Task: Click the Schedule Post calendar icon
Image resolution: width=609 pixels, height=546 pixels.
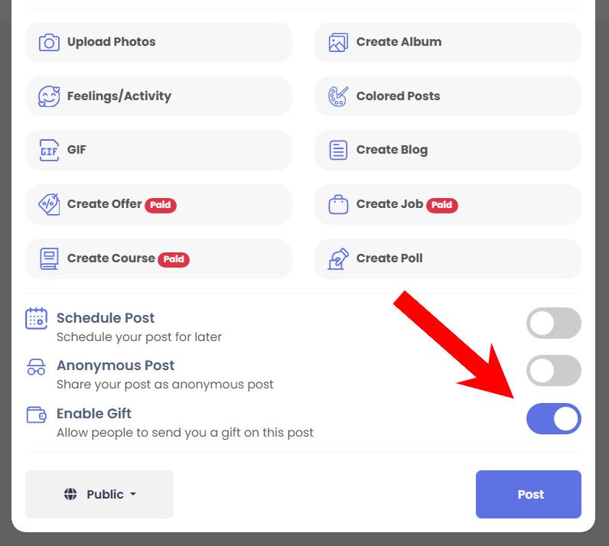Action: click(37, 318)
